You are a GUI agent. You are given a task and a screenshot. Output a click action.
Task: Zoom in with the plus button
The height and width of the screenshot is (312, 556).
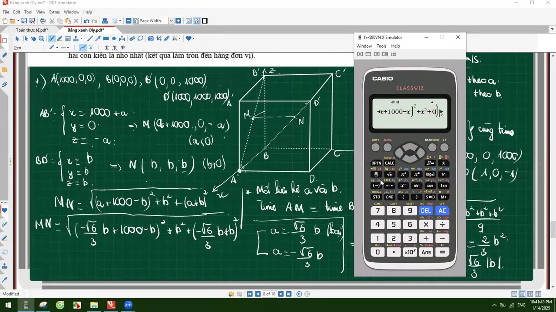tap(178, 21)
